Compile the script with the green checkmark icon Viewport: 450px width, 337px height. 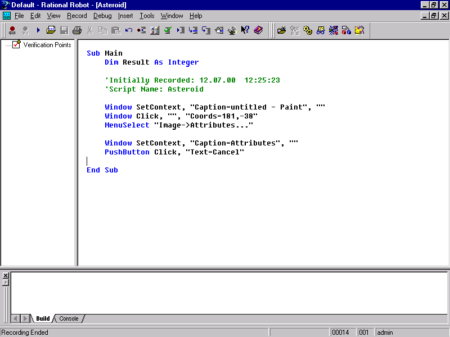(x=168, y=30)
